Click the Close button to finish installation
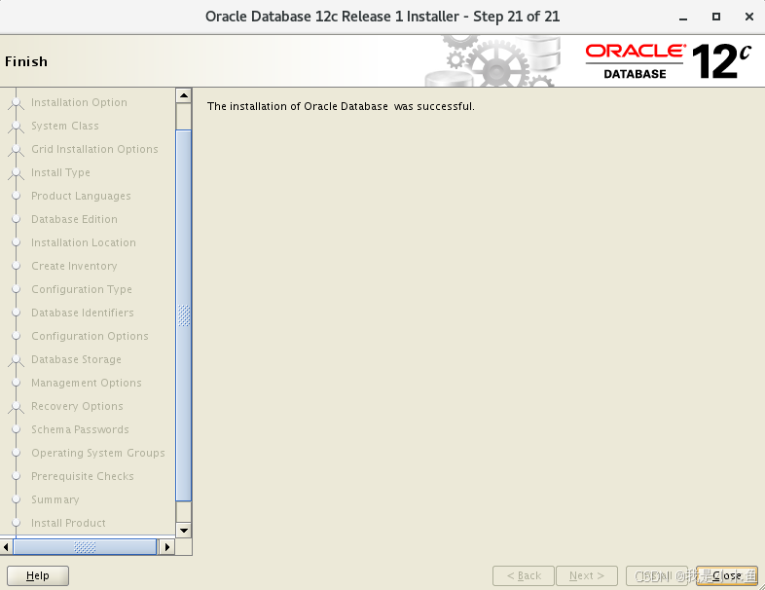765x590 pixels. click(x=726, y=575)
